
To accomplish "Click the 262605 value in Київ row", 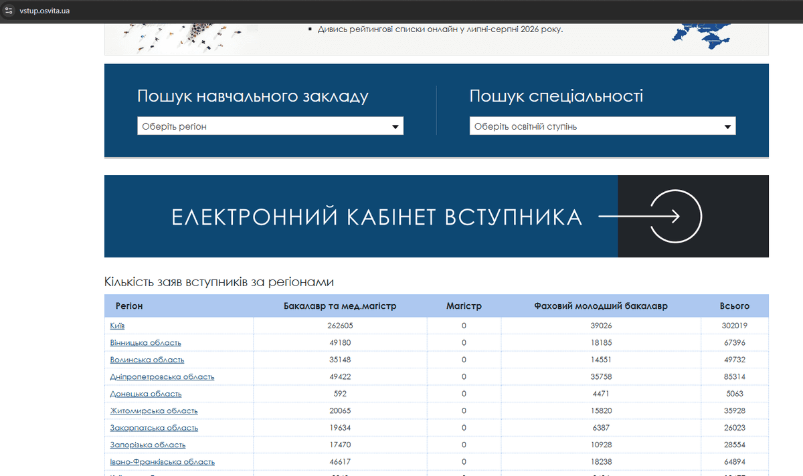I will tap(340, 326).
